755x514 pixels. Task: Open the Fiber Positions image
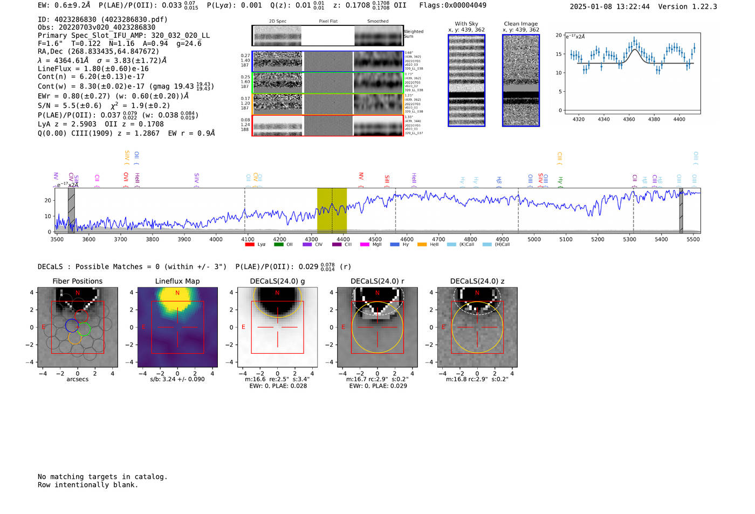[78, 327]
